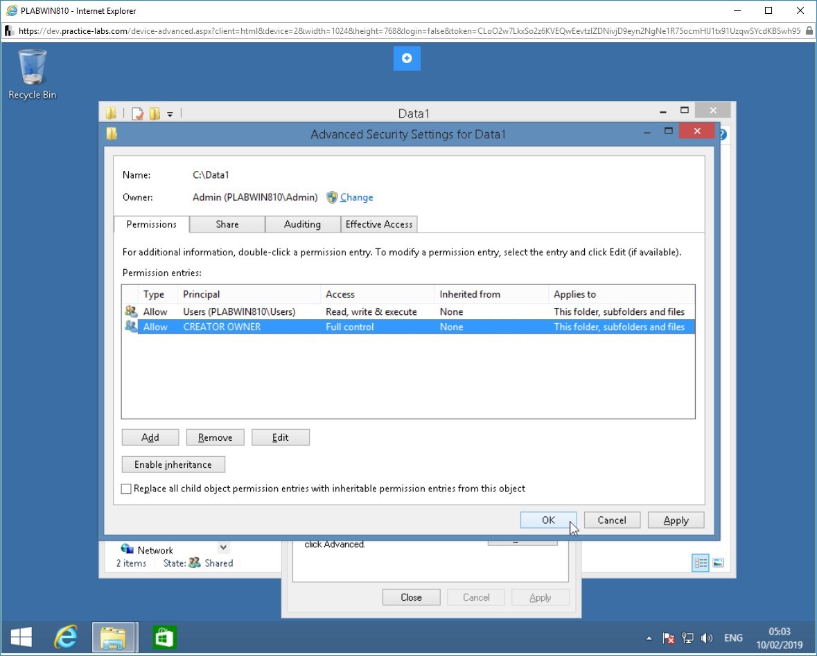
Task: Click the Applies to column header
Action: 622,295
